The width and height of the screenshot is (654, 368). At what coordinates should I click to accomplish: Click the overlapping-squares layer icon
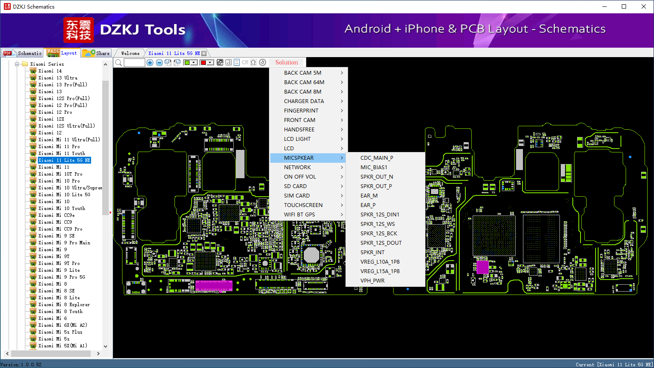pyautogui.click(x=220, y=62)
